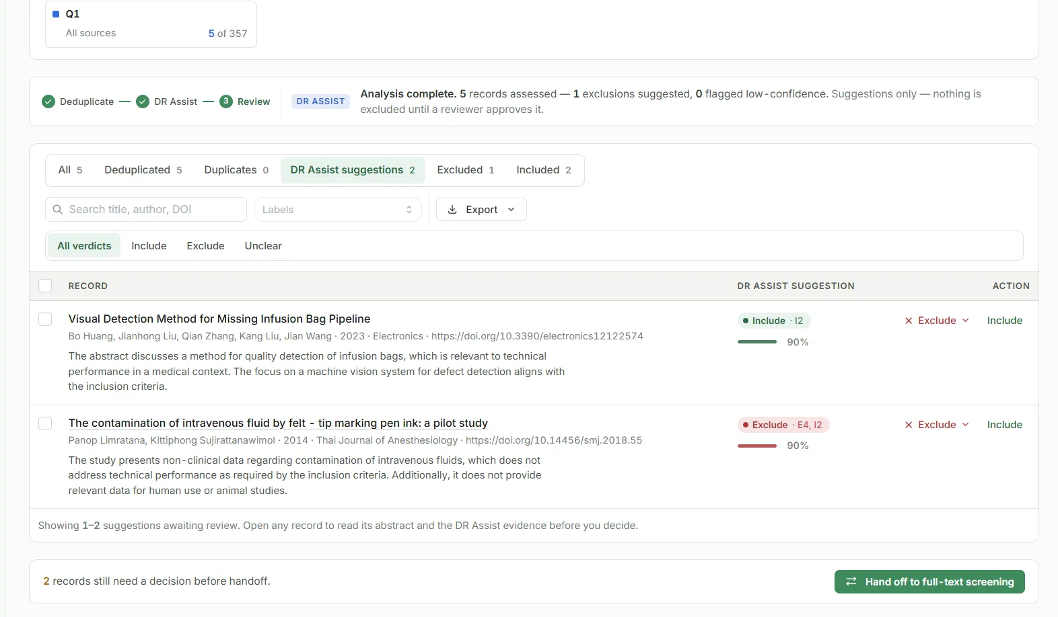Click the Include · I2 suggestion badge

click(x=774, y=321)
